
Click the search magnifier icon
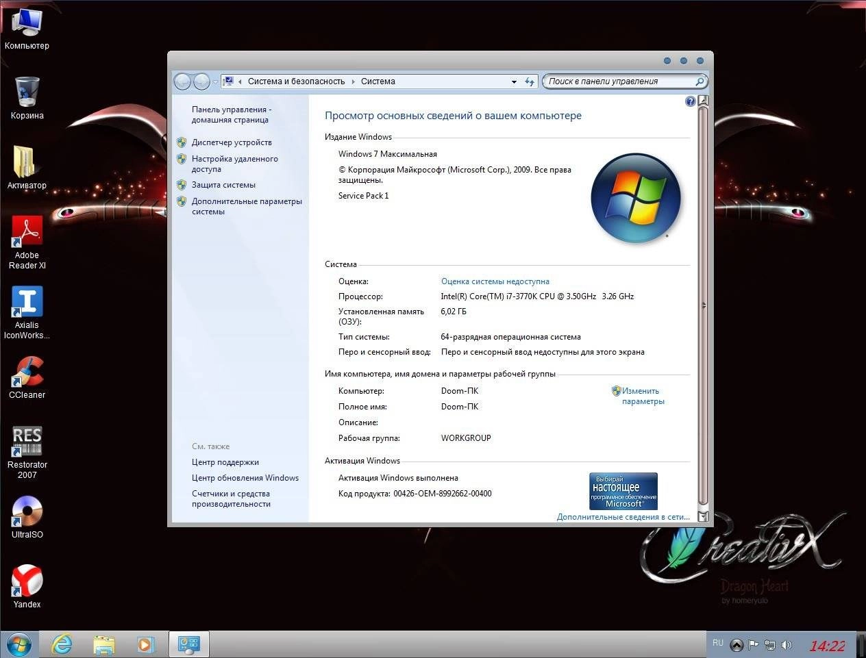700,81
